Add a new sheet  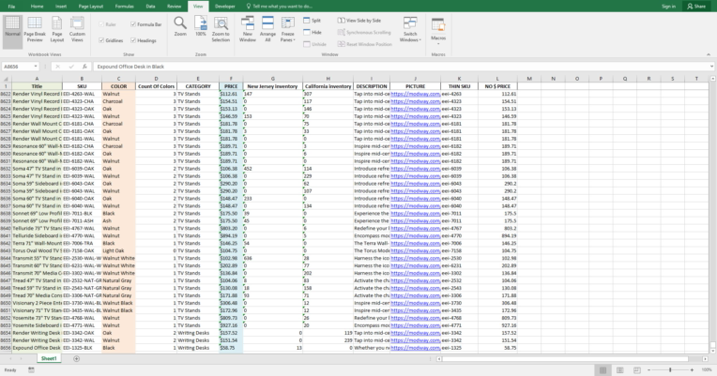pos(76,358)
